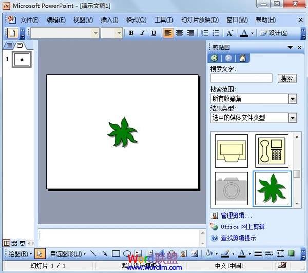
Task: Expand the 所有收藏集 dropdown
Action: (293, 99)
